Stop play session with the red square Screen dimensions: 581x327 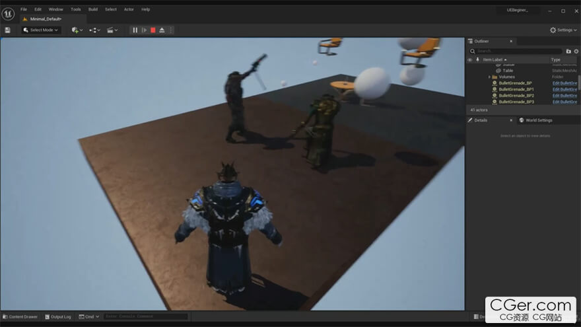click(x=153, y=30)
